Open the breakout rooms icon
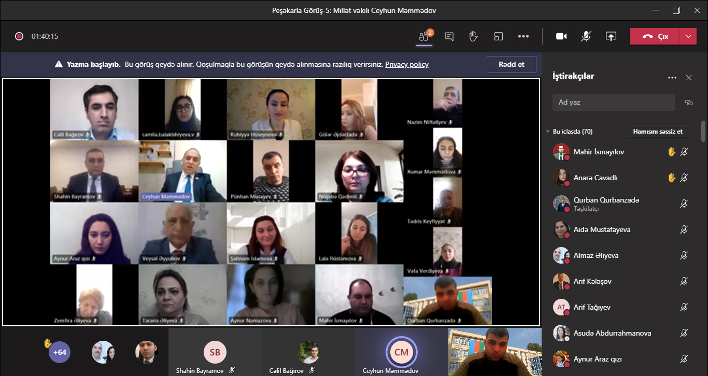708x376 pixels. (x=499, y=36)
